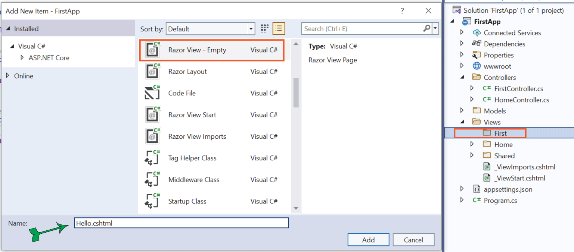Collapse the Views folder in Solution Explorer
The height and width of the screenshot is (252, 574).
(x=462, y=122)
